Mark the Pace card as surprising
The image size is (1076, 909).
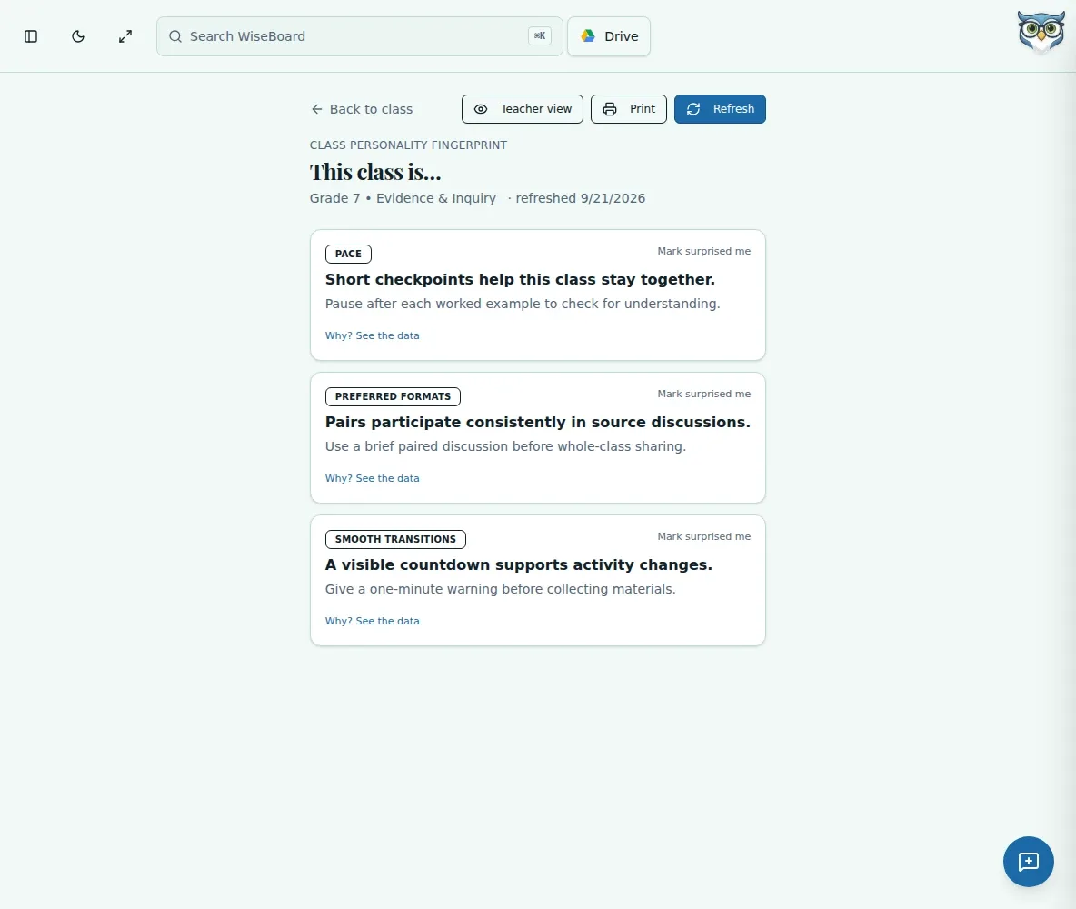[x=704, y=251]
